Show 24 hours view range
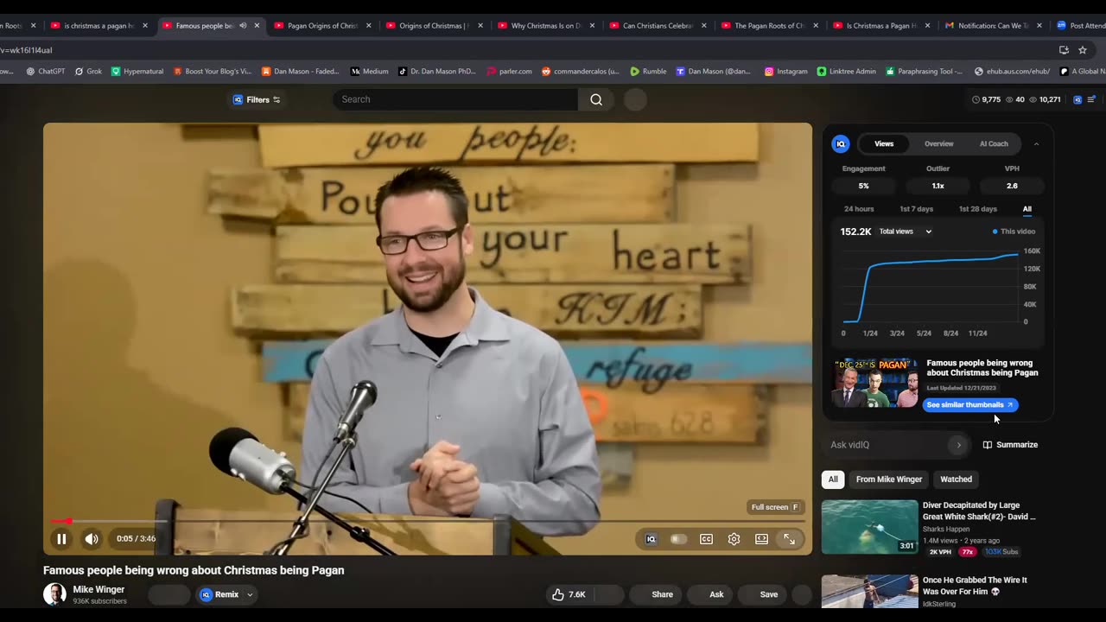The image size is (1106, 622). (859, 209)
